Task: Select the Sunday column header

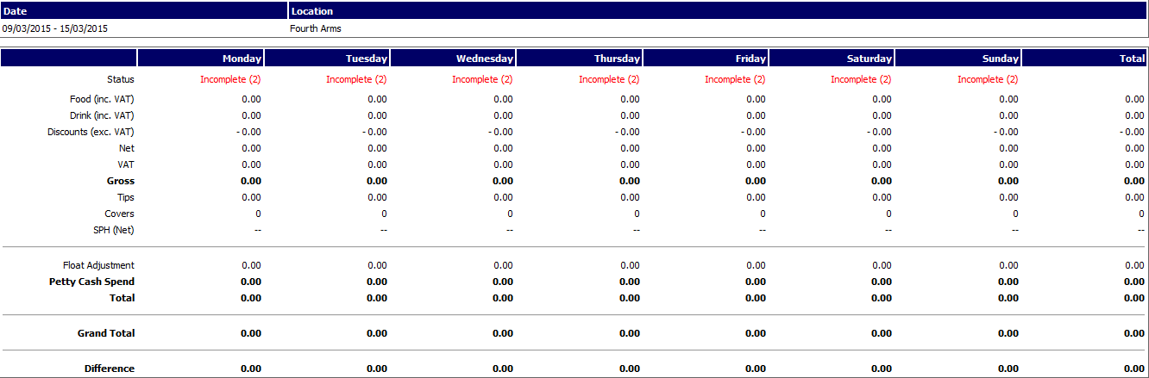Action: pos(1001,59)
